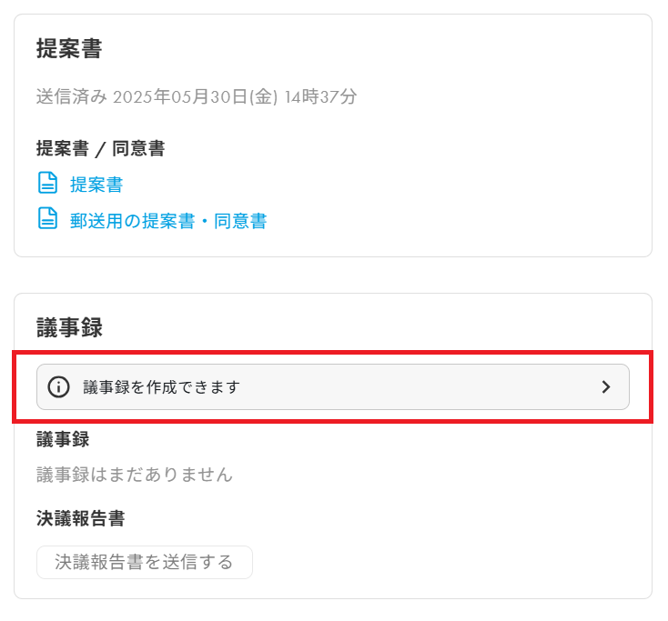Click the 議事録 card heading
Image resolution: width=668 pixels, height=621 pixels.
click(x=69, y=327)
